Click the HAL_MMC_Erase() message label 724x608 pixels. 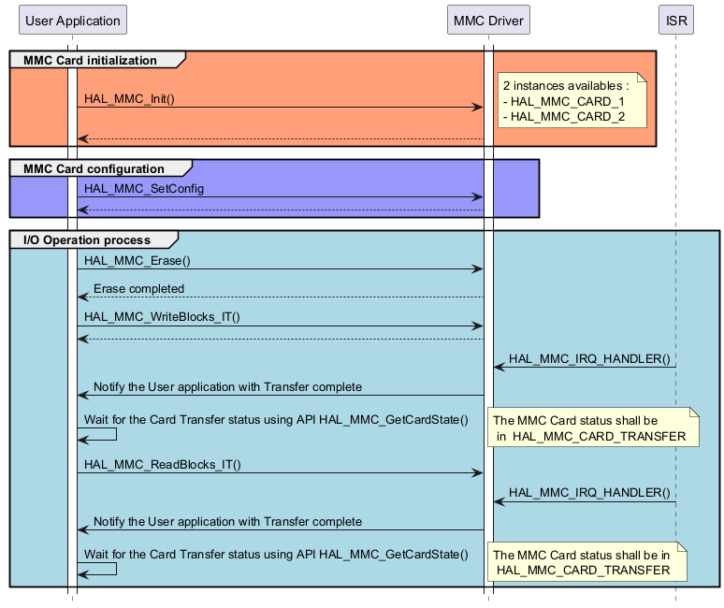click(x=137, y=260)
